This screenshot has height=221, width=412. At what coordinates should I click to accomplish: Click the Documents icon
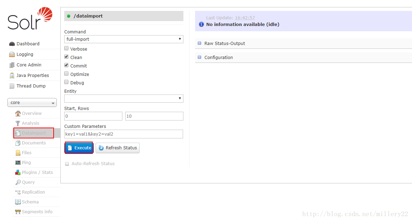[18, 143]
